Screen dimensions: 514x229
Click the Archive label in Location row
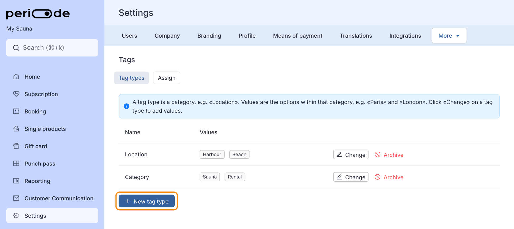[x=393, y=155]
